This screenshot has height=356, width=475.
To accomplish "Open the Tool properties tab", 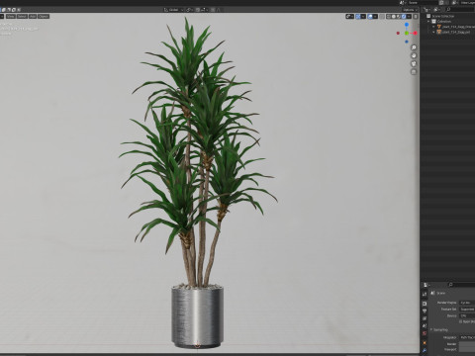I will pyautogui.click(x=425, y=294).
